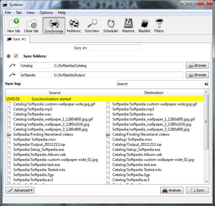Viewport: 215px width, 206px height.
Task: Click the Synkron app icon in title bar
Action: coord(5,5)
